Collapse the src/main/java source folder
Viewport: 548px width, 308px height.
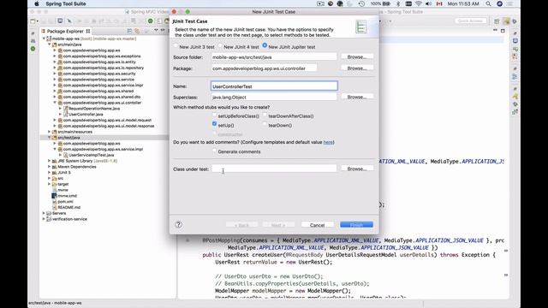point(50,44)
